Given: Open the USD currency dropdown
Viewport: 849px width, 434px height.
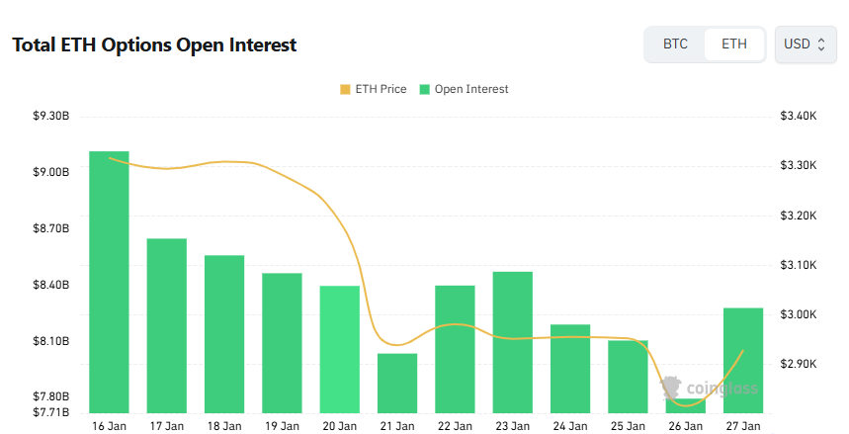Looking at the screenshot, I should pos(805,44).
